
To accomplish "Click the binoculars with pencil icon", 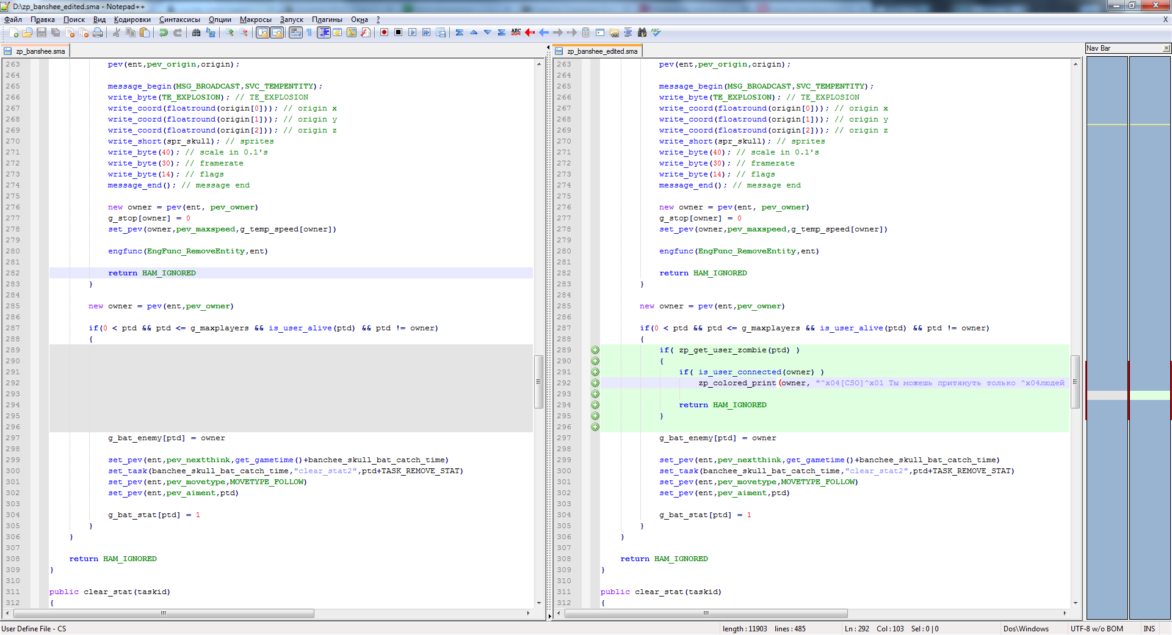I will [642, 32].
